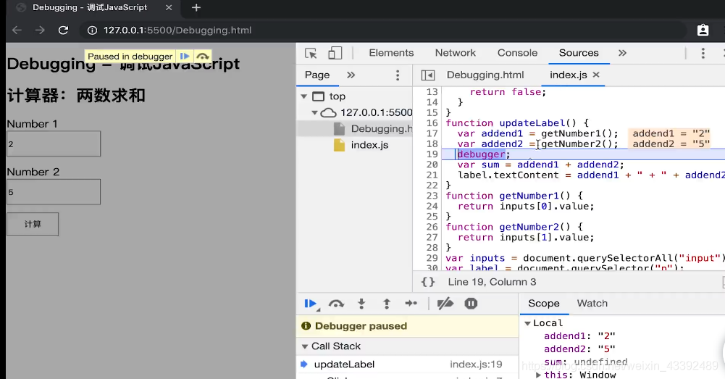
Task: Open a new browser tab
Action: tap(196, 7)
